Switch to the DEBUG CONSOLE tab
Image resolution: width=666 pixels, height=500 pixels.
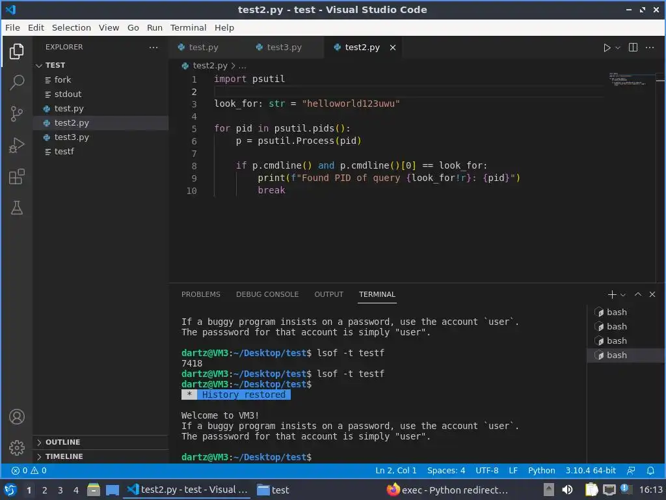[267, 294]
